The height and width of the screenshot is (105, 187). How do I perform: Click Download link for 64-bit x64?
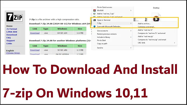pos(35,33)
